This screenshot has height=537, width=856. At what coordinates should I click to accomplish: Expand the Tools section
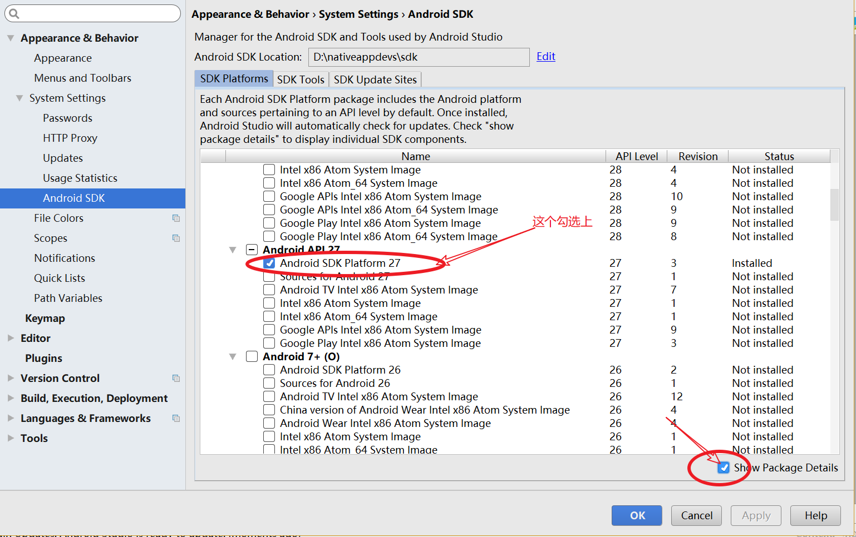(11, 438)
